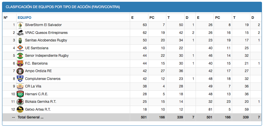This screenshot has width=264, height=128.
Task: Select the Bizkaia Gernika R.T. team name
Action: 41,102
